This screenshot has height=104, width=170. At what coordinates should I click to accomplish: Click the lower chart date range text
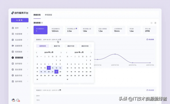click(51, 90)
